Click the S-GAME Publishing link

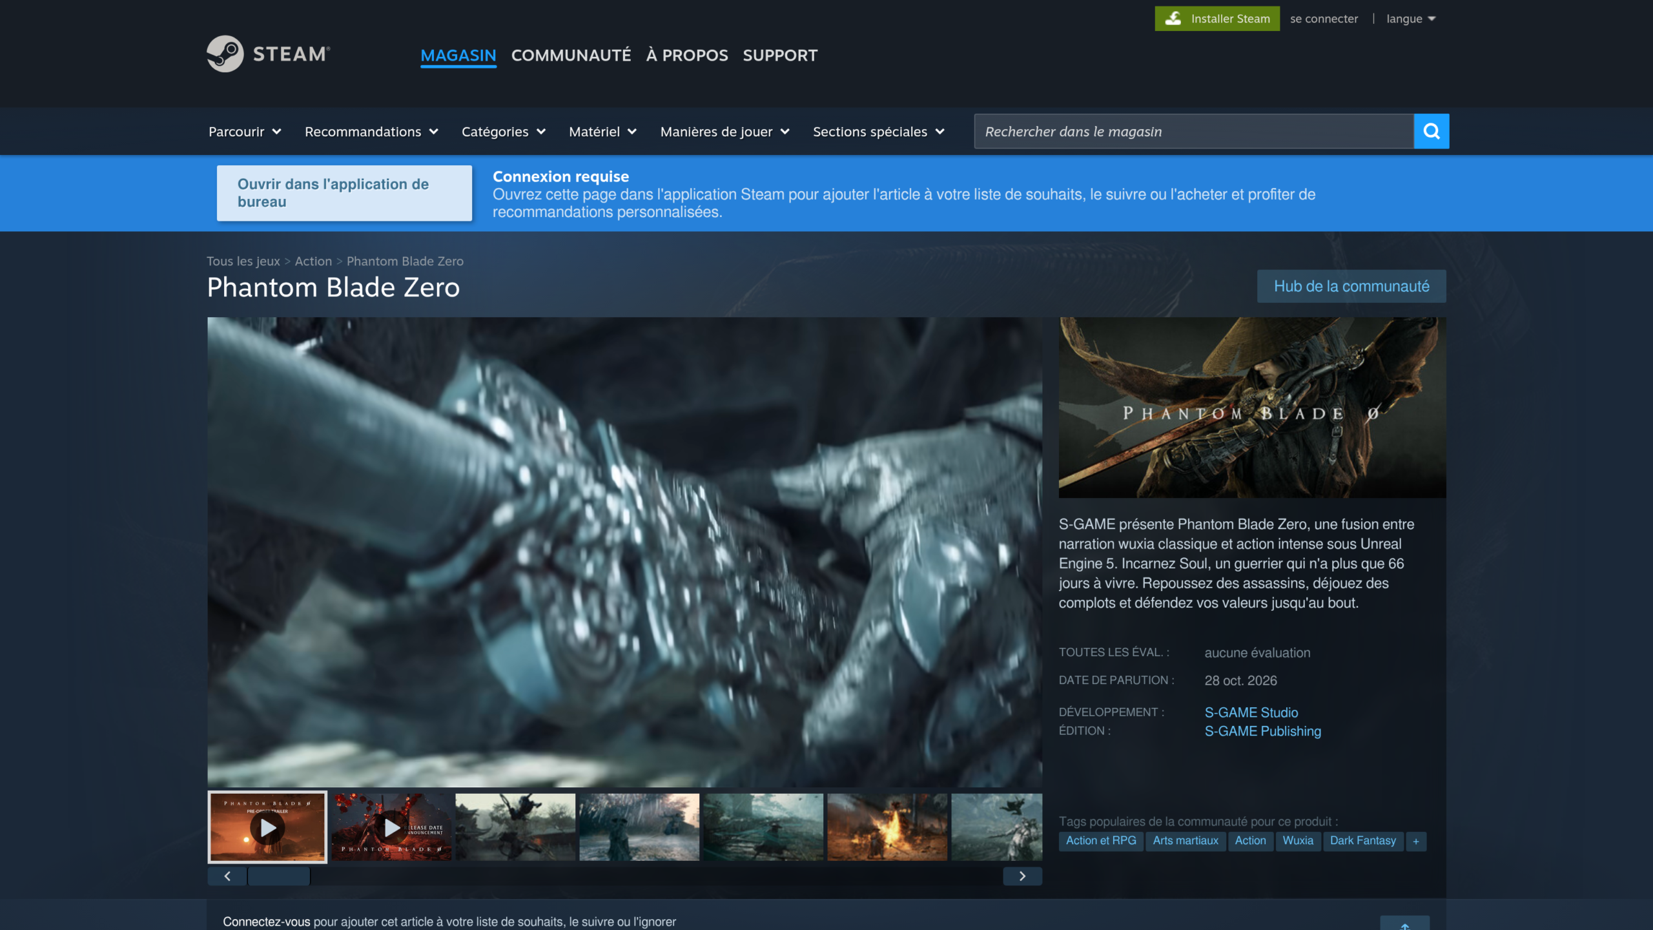pos(1263,731)
